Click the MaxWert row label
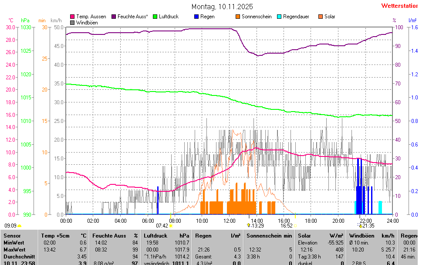This screenshot has width=446, height=265. click(x=14, y=250)
